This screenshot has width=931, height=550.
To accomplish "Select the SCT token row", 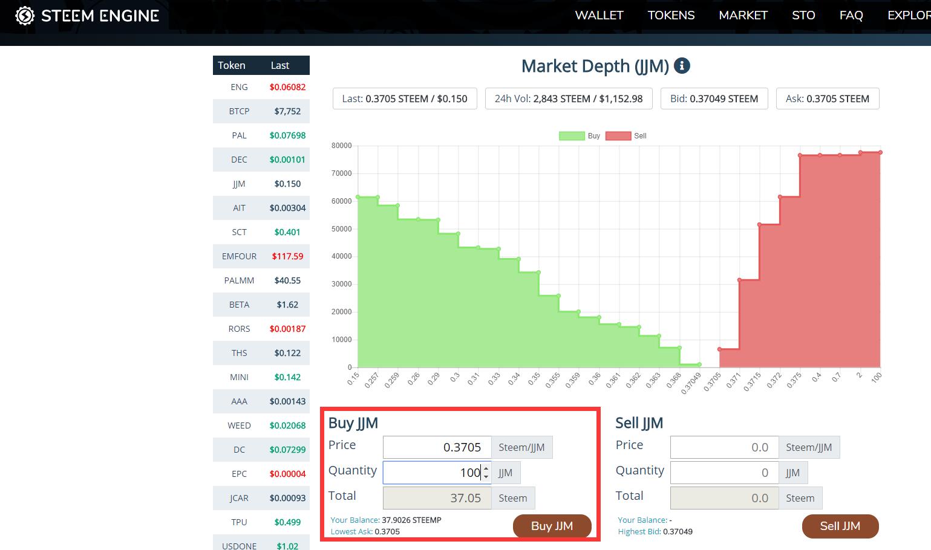I will pyautogui.click(x=261, y=232).
